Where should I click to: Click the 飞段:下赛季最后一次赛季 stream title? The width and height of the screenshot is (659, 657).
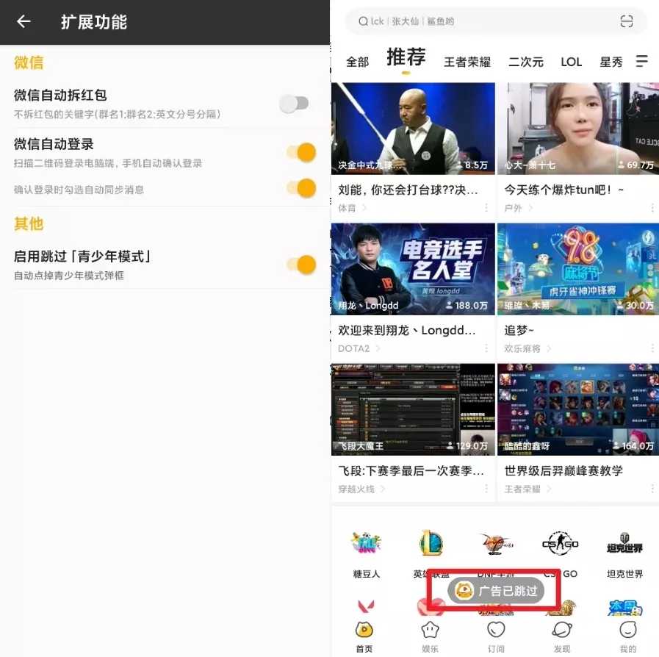(x=411, y=471)
